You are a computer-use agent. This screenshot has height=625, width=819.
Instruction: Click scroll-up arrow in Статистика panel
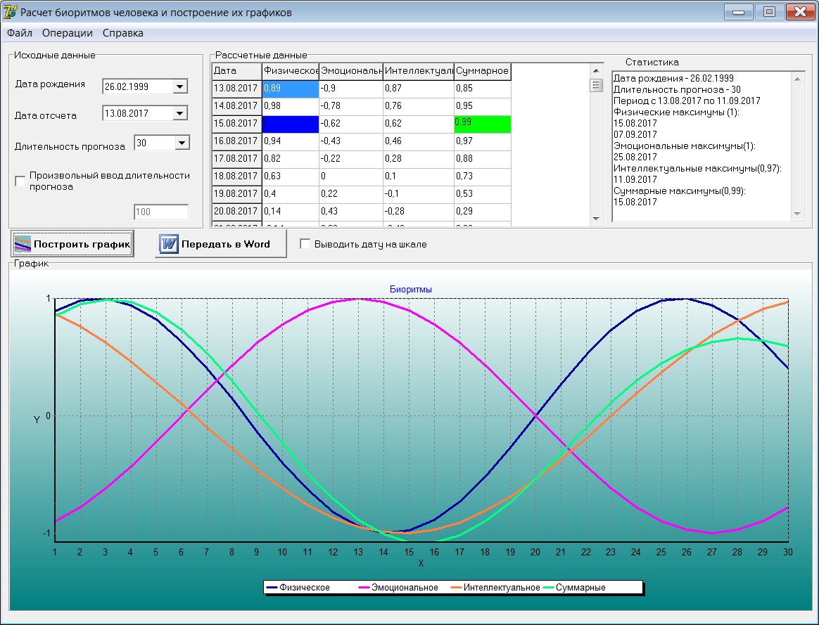[797, 79]
